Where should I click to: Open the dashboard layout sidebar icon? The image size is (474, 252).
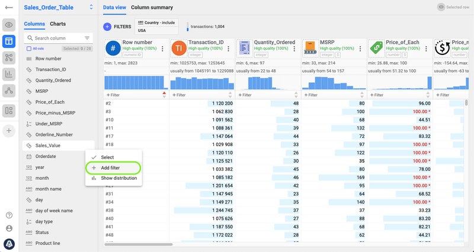point(9,111)
